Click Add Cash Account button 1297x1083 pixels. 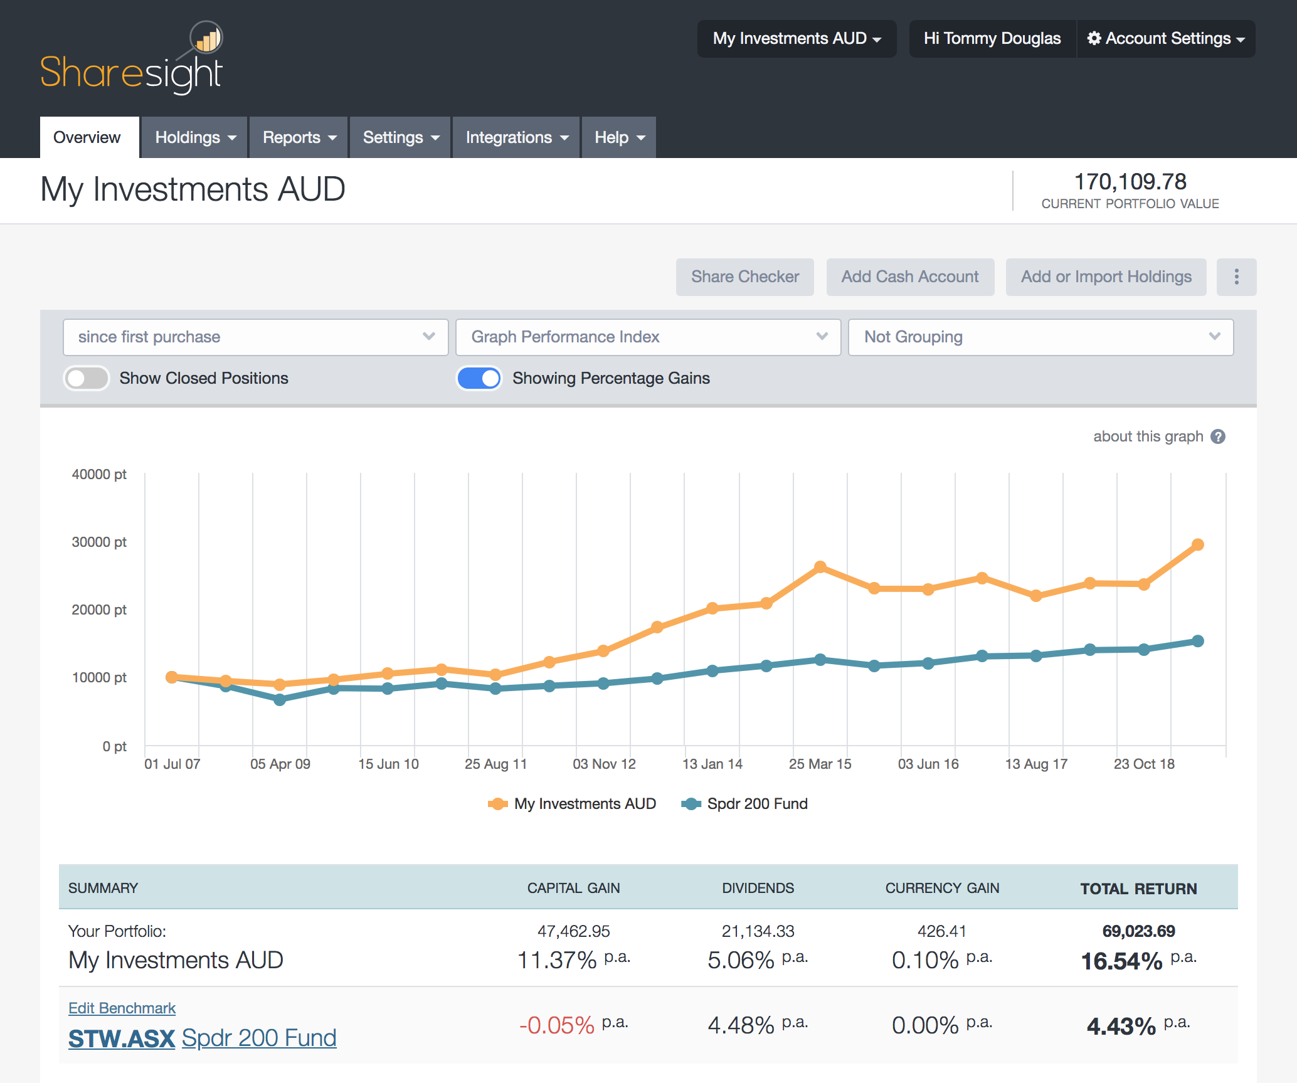click(x=910, y=277)
